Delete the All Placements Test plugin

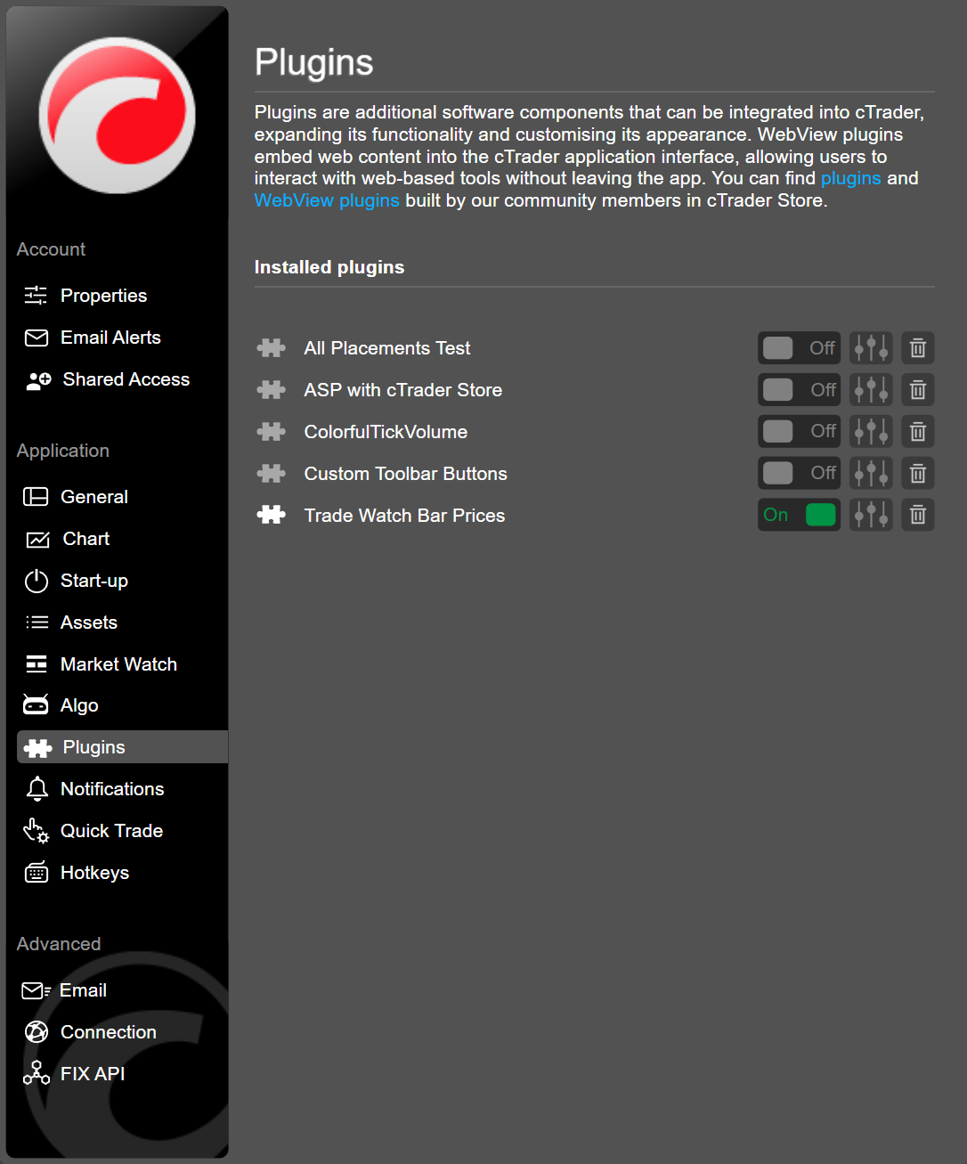click(917, 347)
